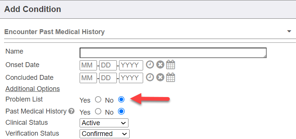Image resolution: width=296 pixels, height=139 pixels.
Task: Focus the condition Name text field
Action: point(173,53)
